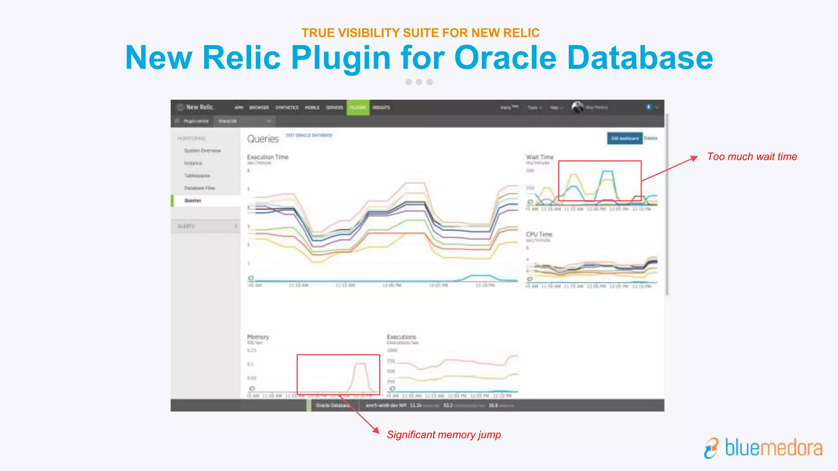Click the user avatar picture
The width and height of the screenshot is (838, 471).
pos(577,107)
